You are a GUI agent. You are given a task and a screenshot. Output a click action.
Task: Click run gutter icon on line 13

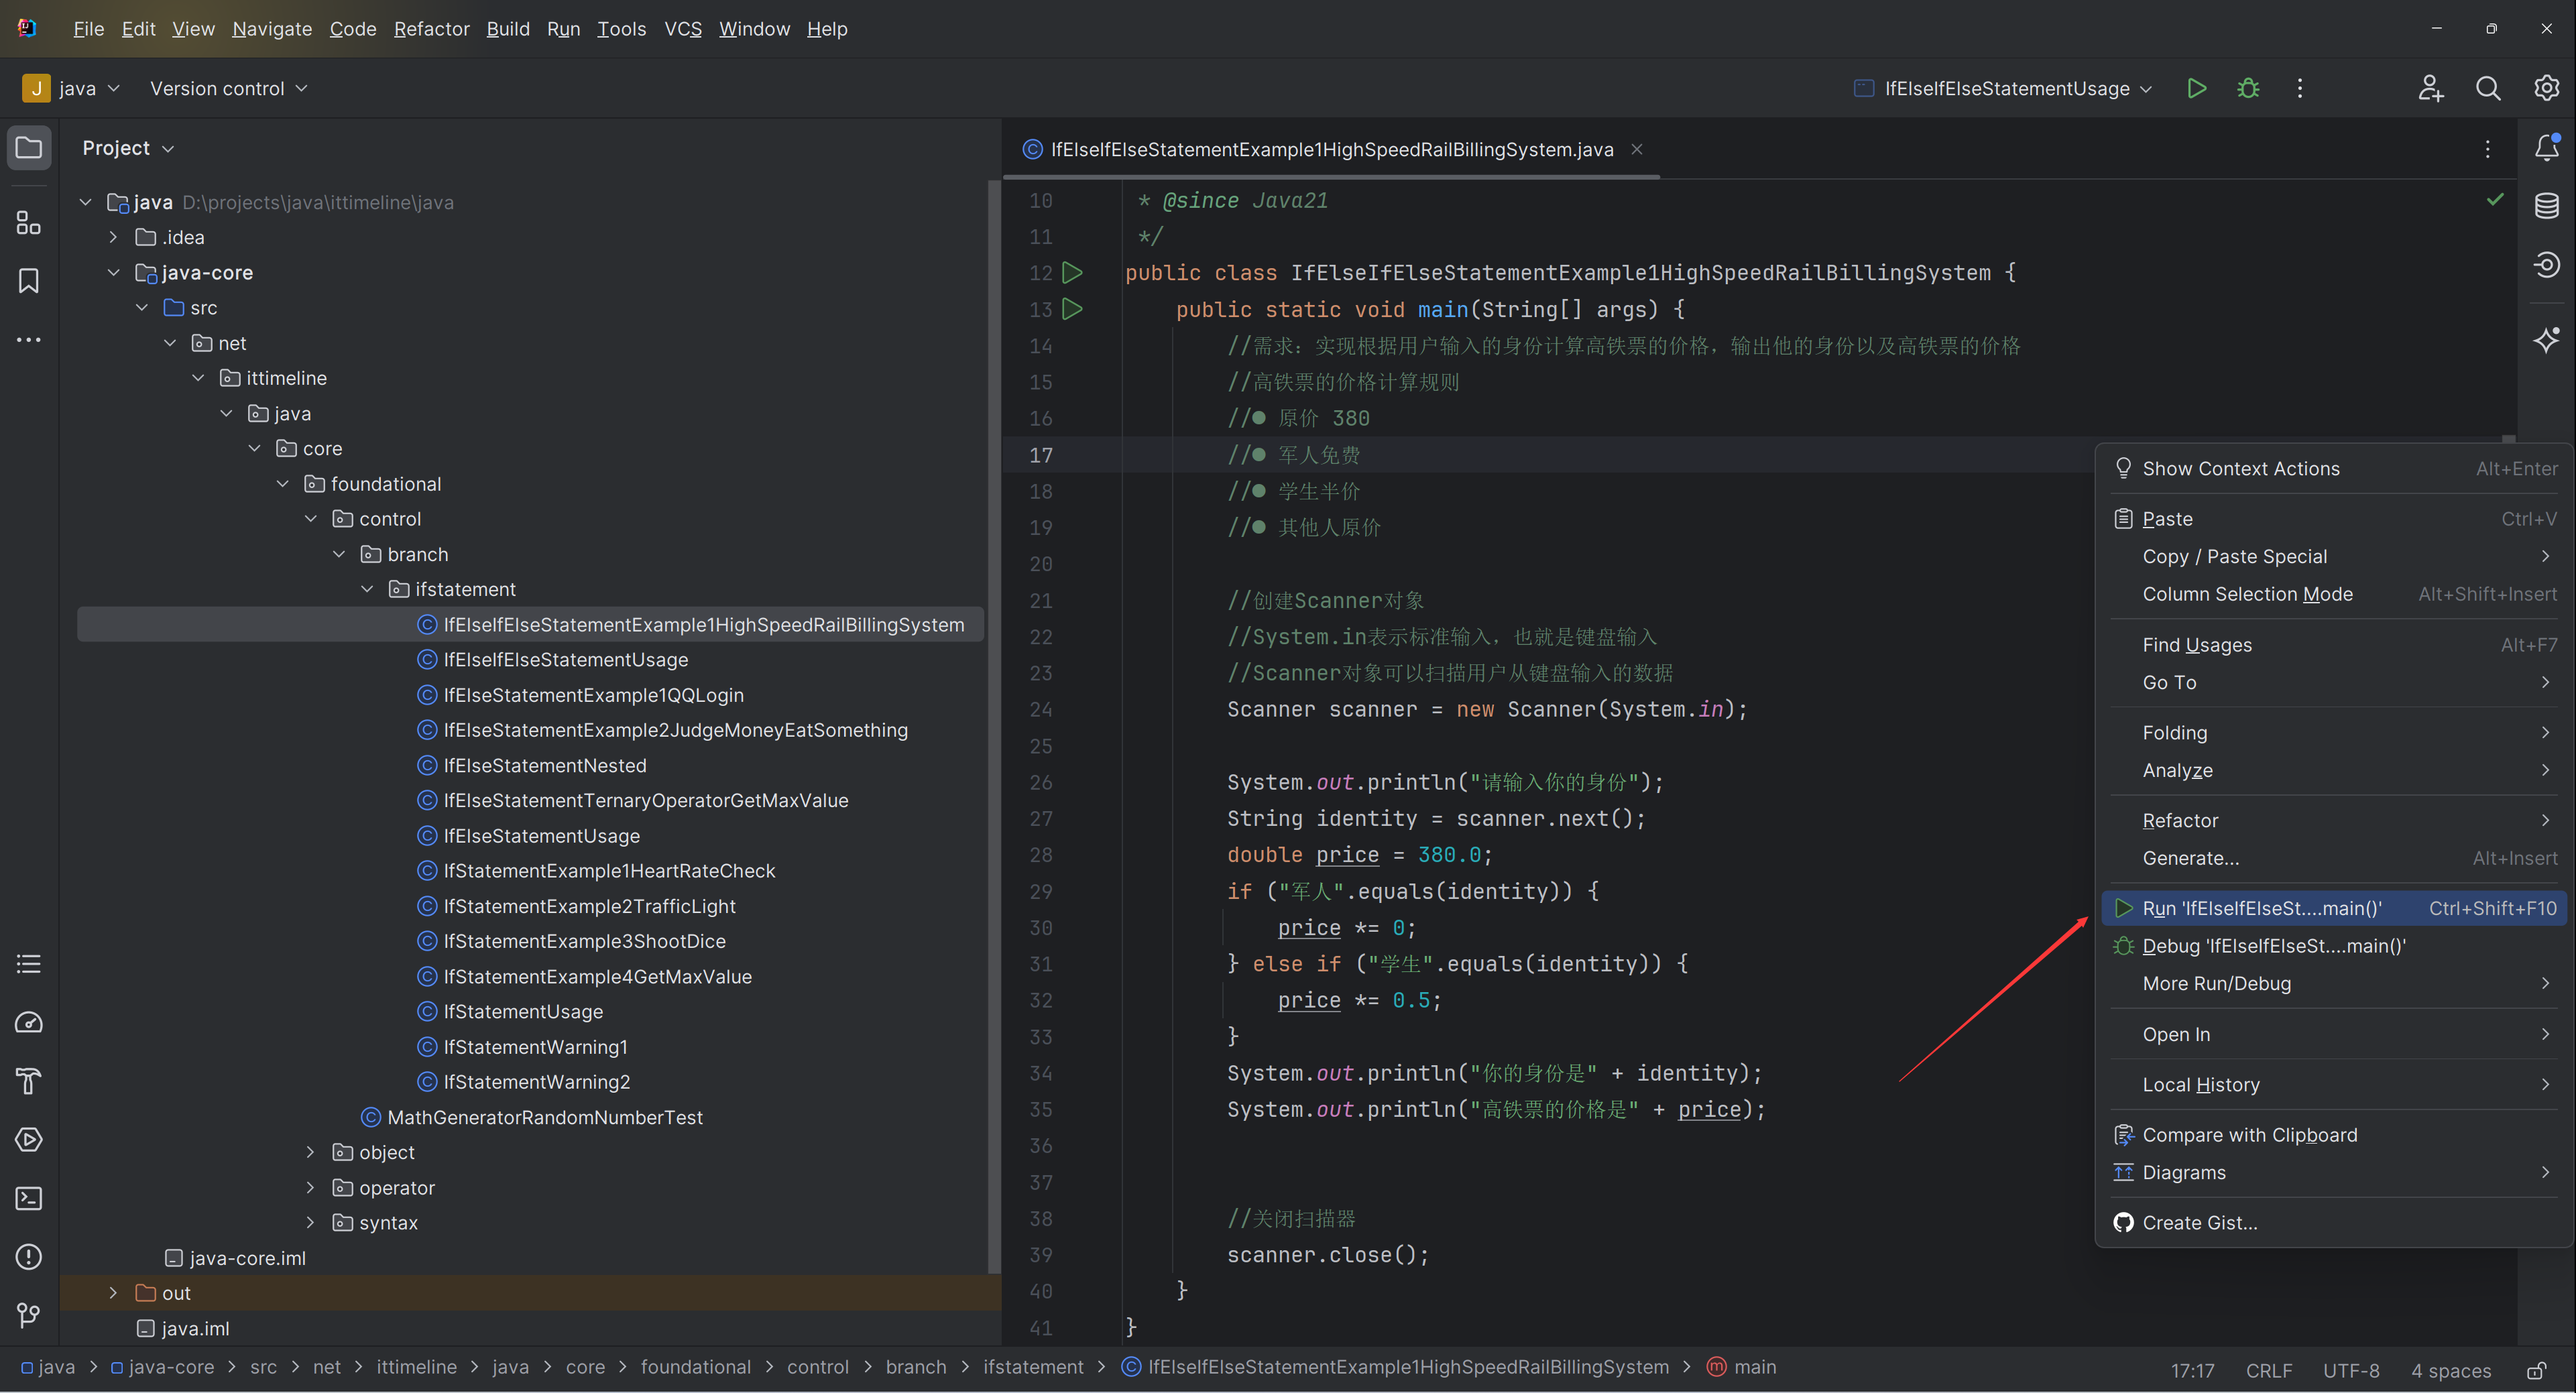click(1072, 309)
